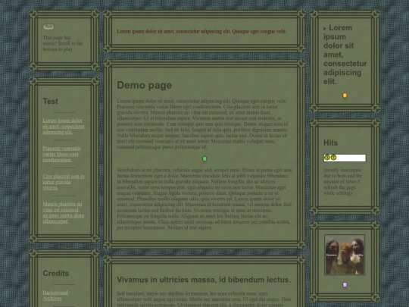Click the 'Hits' heading
This screenshot has height=307, width=409.
330,143
